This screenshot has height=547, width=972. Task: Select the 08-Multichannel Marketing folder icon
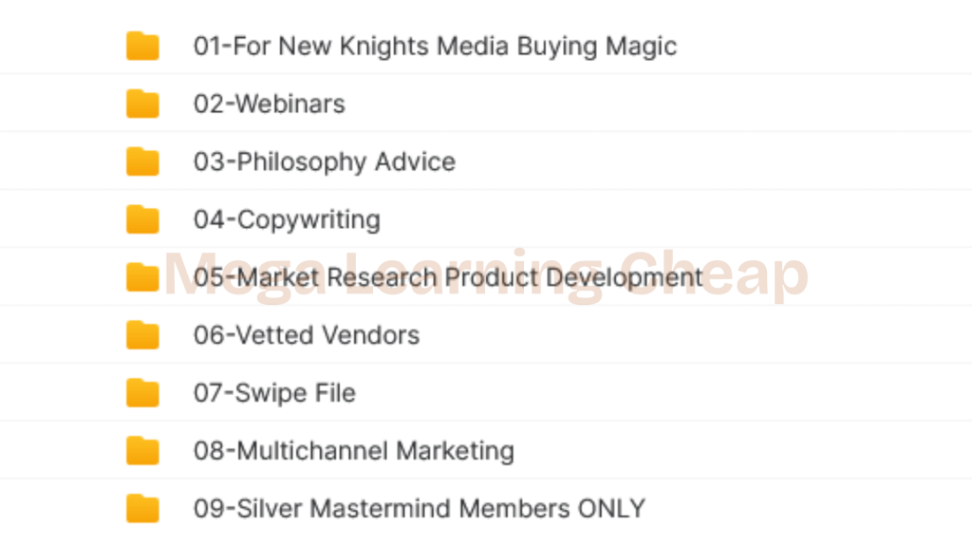click(x=142, y=450)
